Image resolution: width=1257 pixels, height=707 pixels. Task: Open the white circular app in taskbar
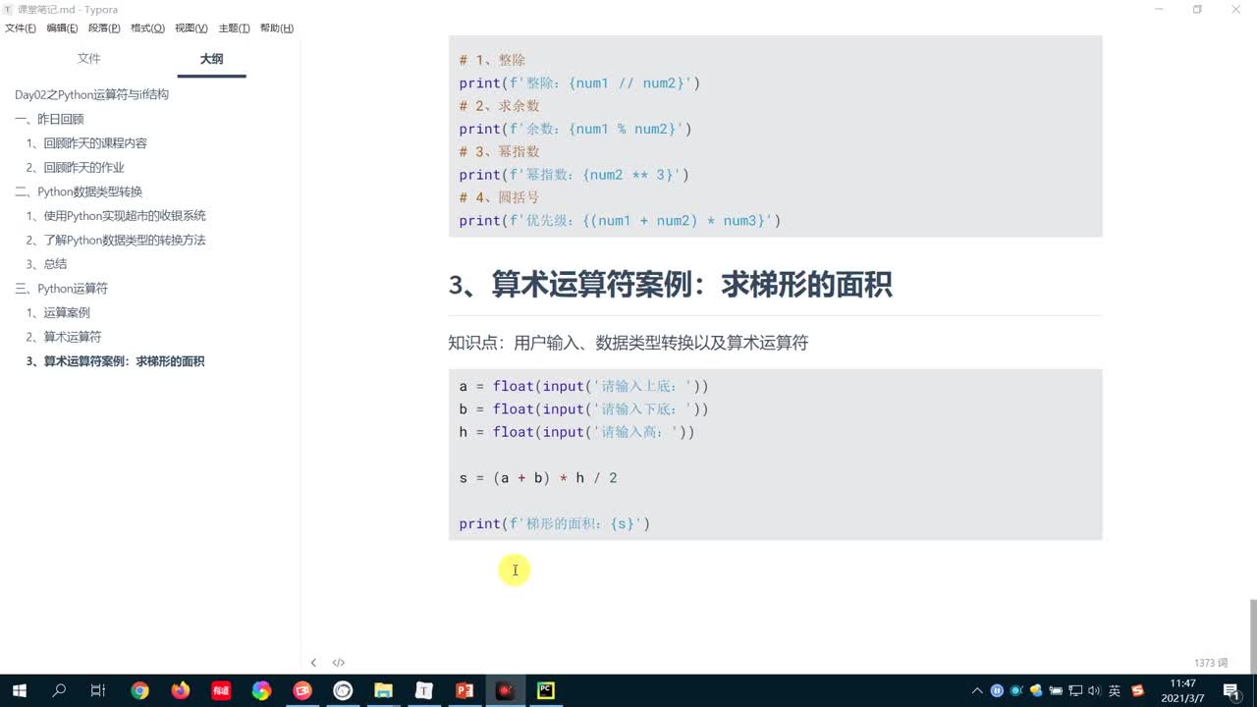(343, 690)
